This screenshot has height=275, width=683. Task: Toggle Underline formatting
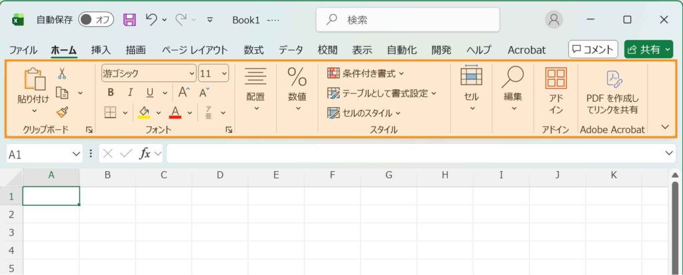(x=150, y=93)
